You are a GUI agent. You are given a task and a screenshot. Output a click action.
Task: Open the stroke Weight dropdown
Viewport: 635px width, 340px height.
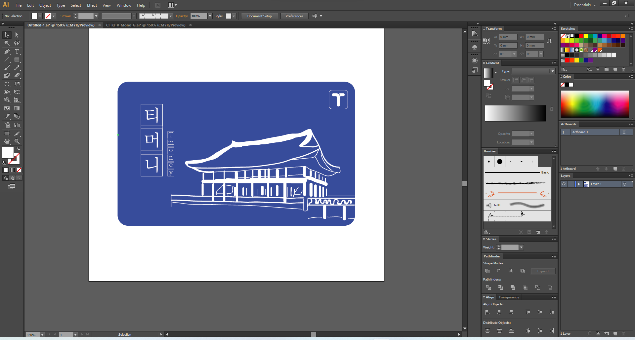click(521, 247)
